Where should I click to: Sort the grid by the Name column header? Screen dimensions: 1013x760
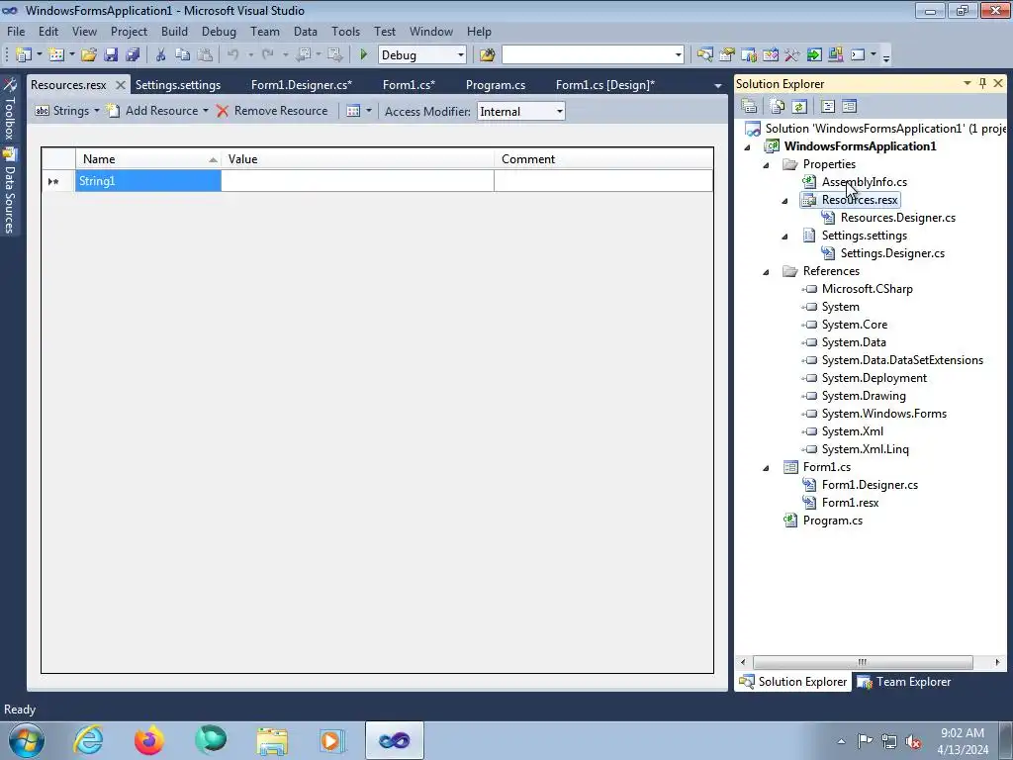(148, 159)
